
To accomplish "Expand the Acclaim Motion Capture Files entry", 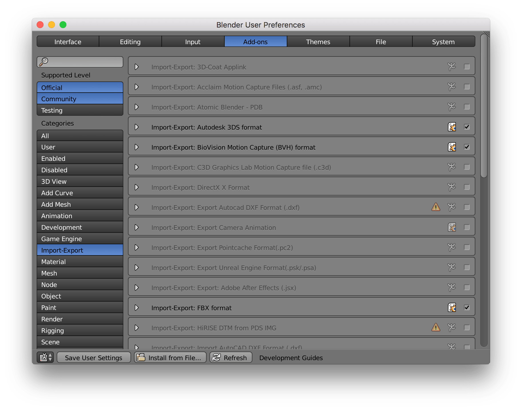I will point(137,87).
